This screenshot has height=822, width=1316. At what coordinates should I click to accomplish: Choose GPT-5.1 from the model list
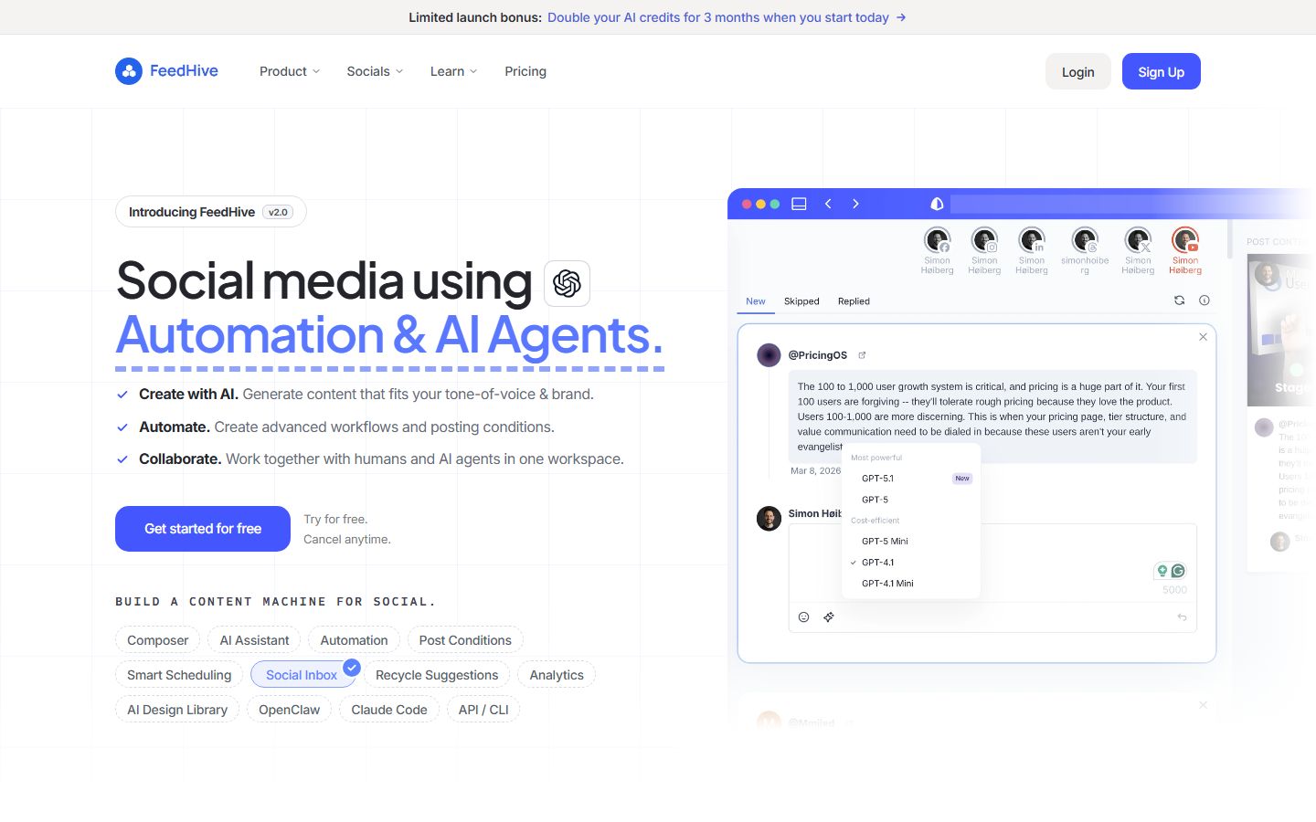pos(911,479)
